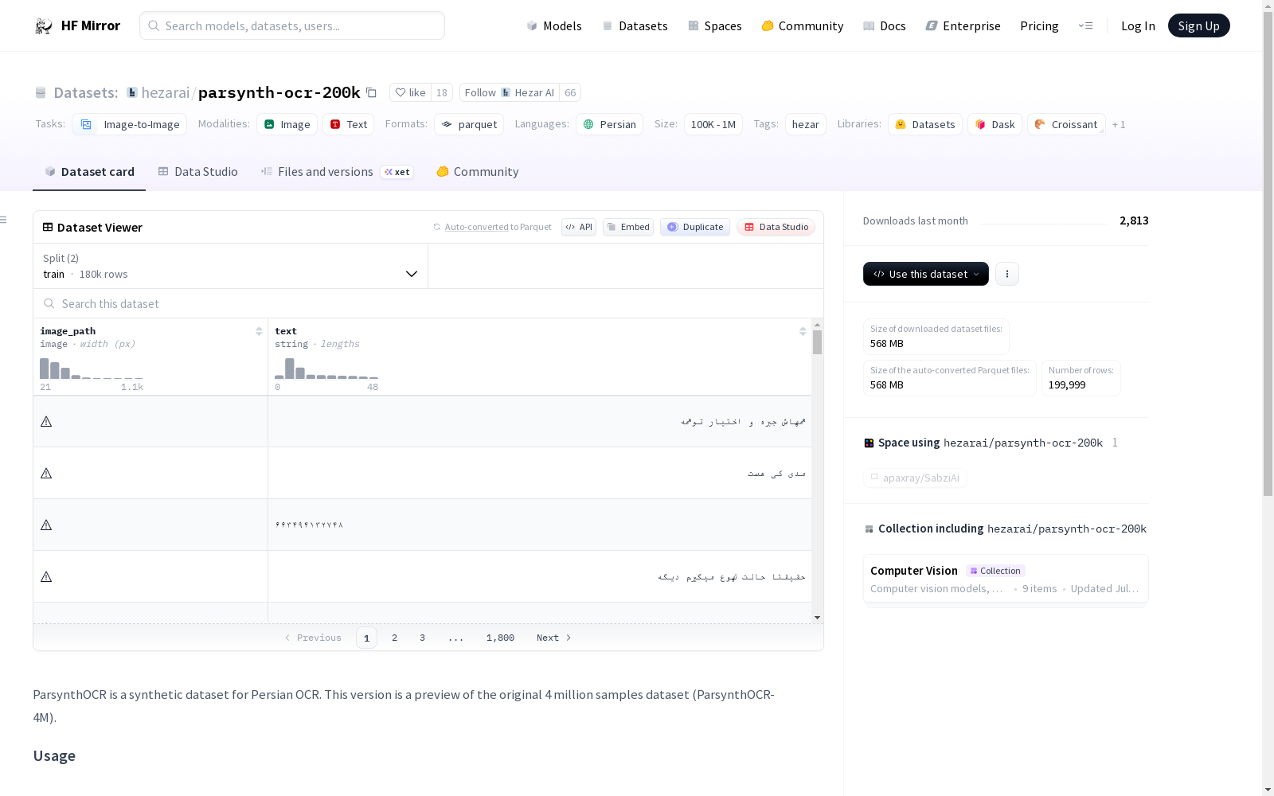Click the Duplicate button
1274x796 pixels.
(695, 227)
